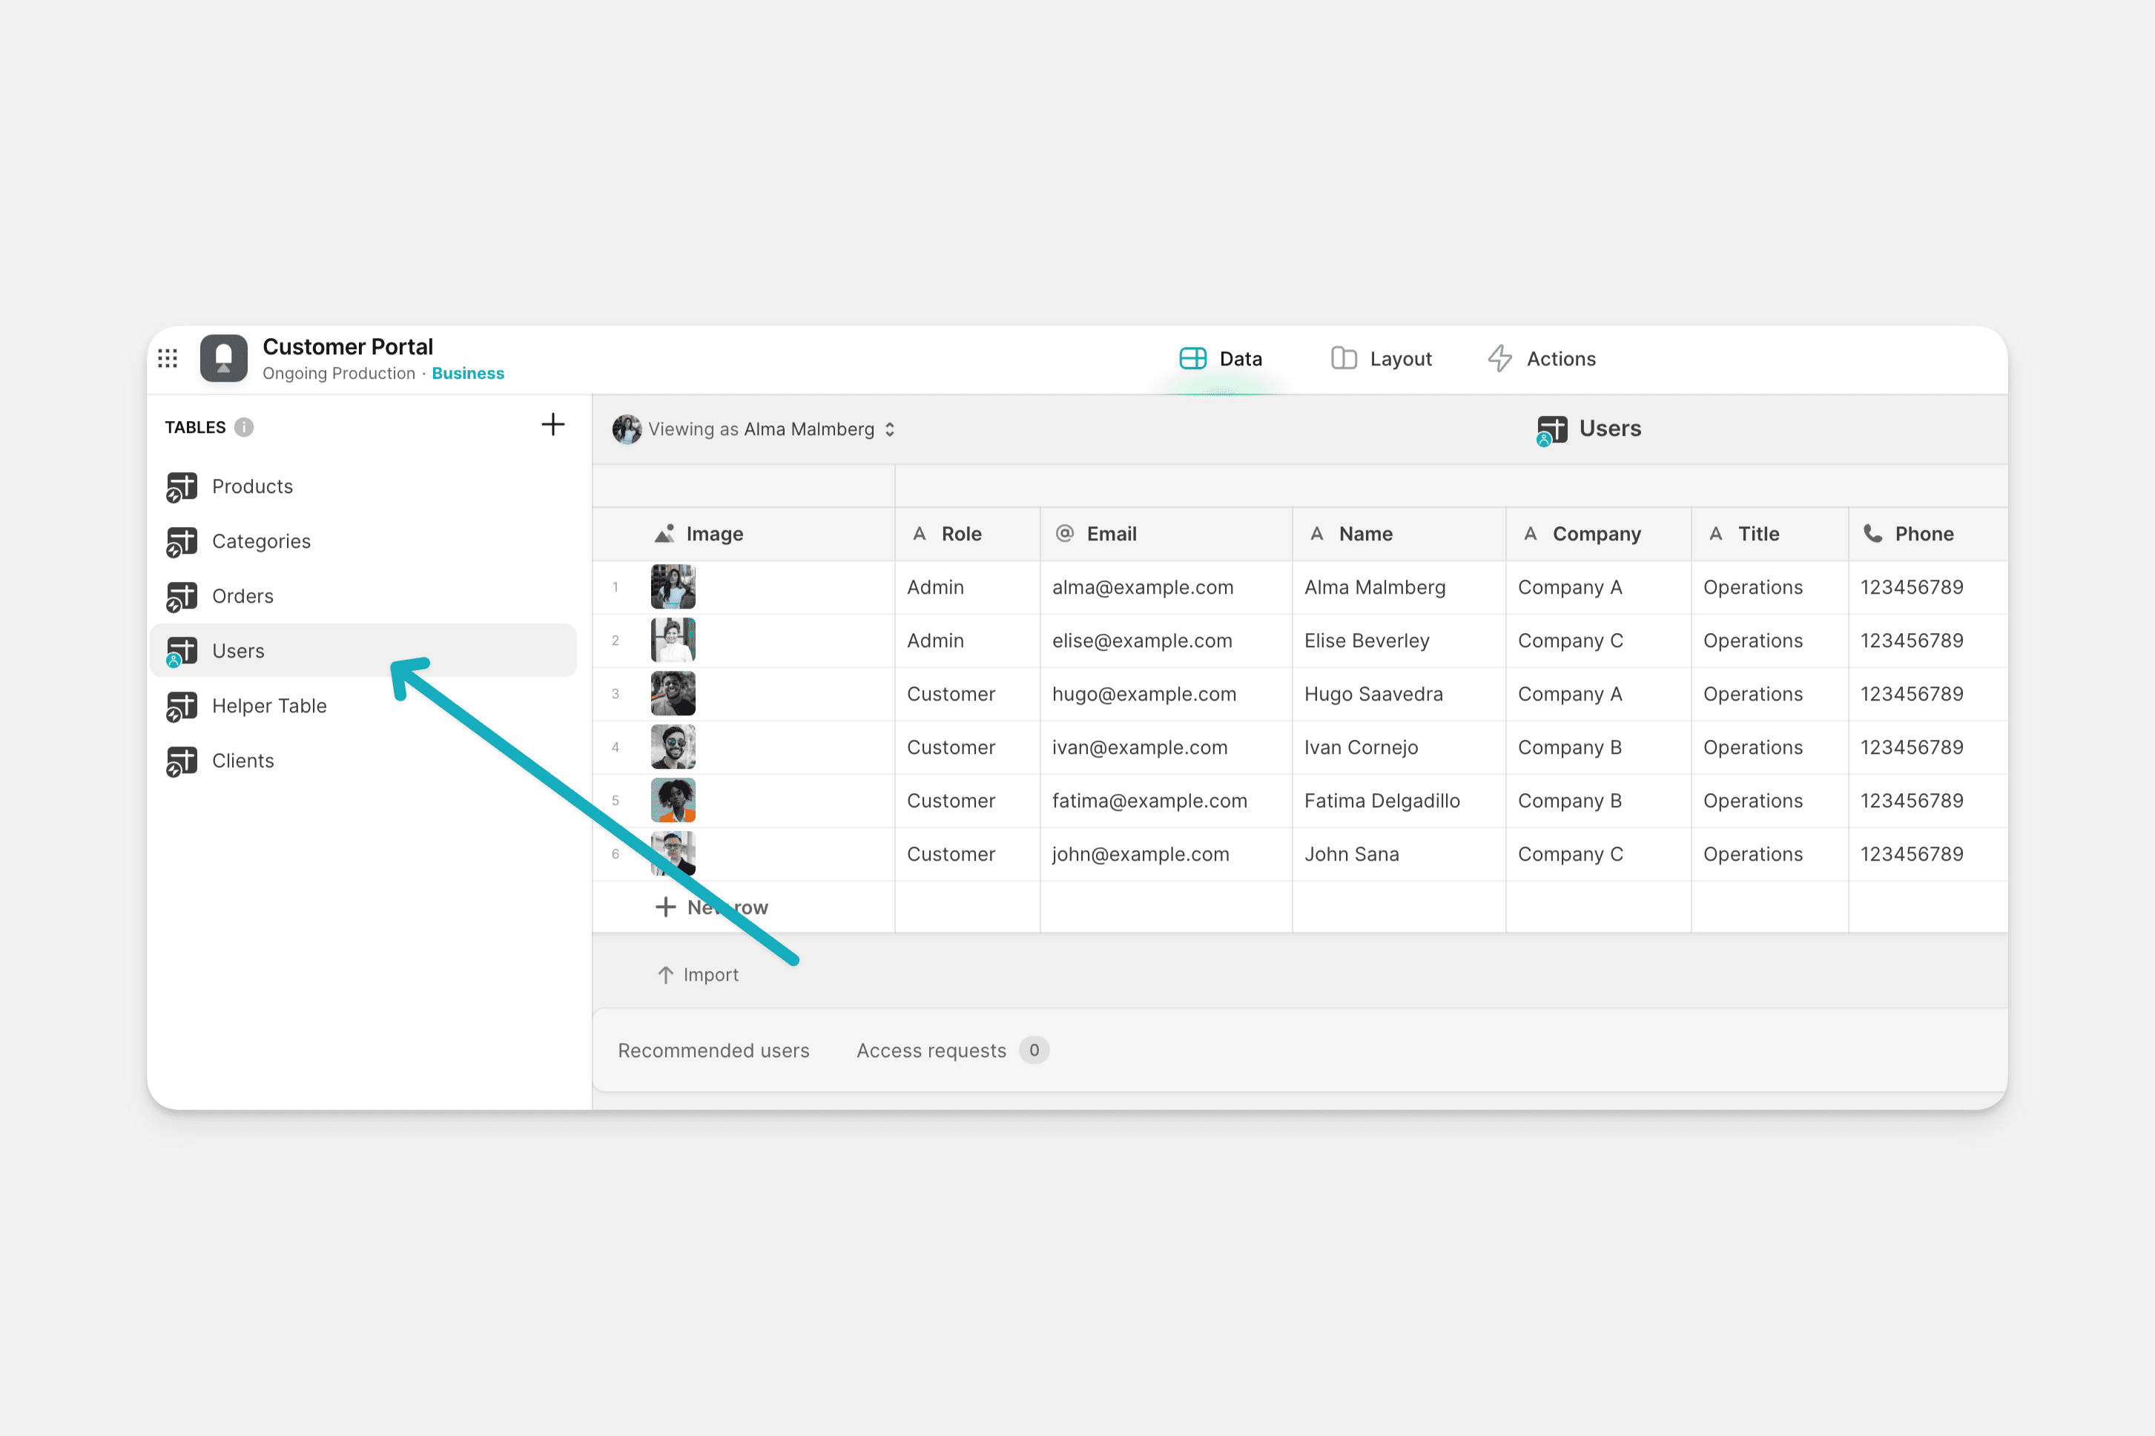Click the Import button
Screen dimensions: 2155x1436
point(699,976)
